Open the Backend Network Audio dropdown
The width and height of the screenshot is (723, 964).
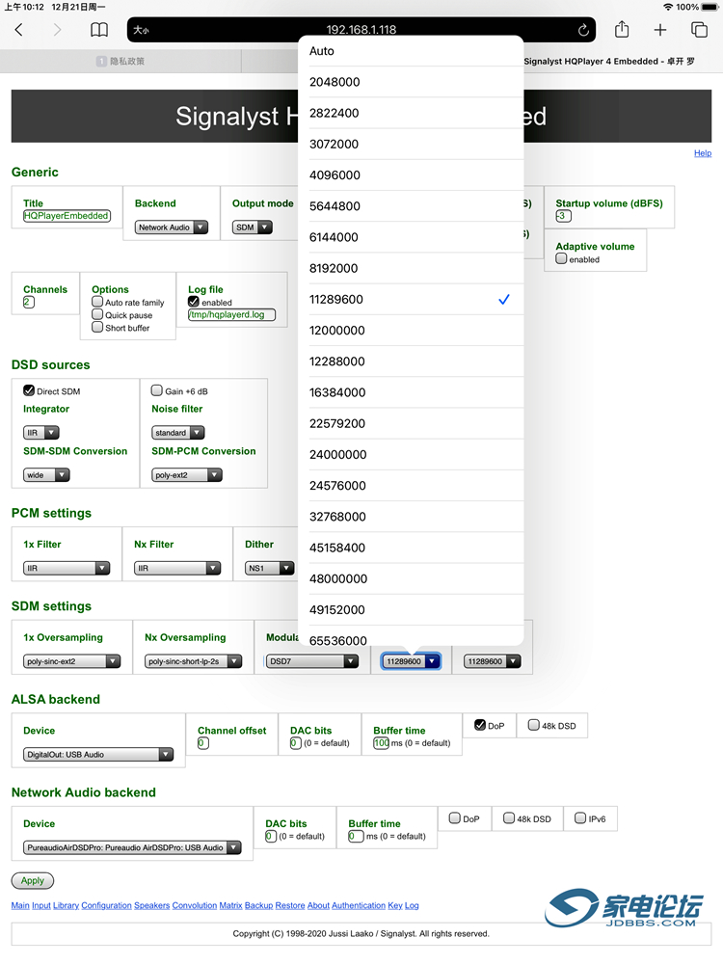172,228
